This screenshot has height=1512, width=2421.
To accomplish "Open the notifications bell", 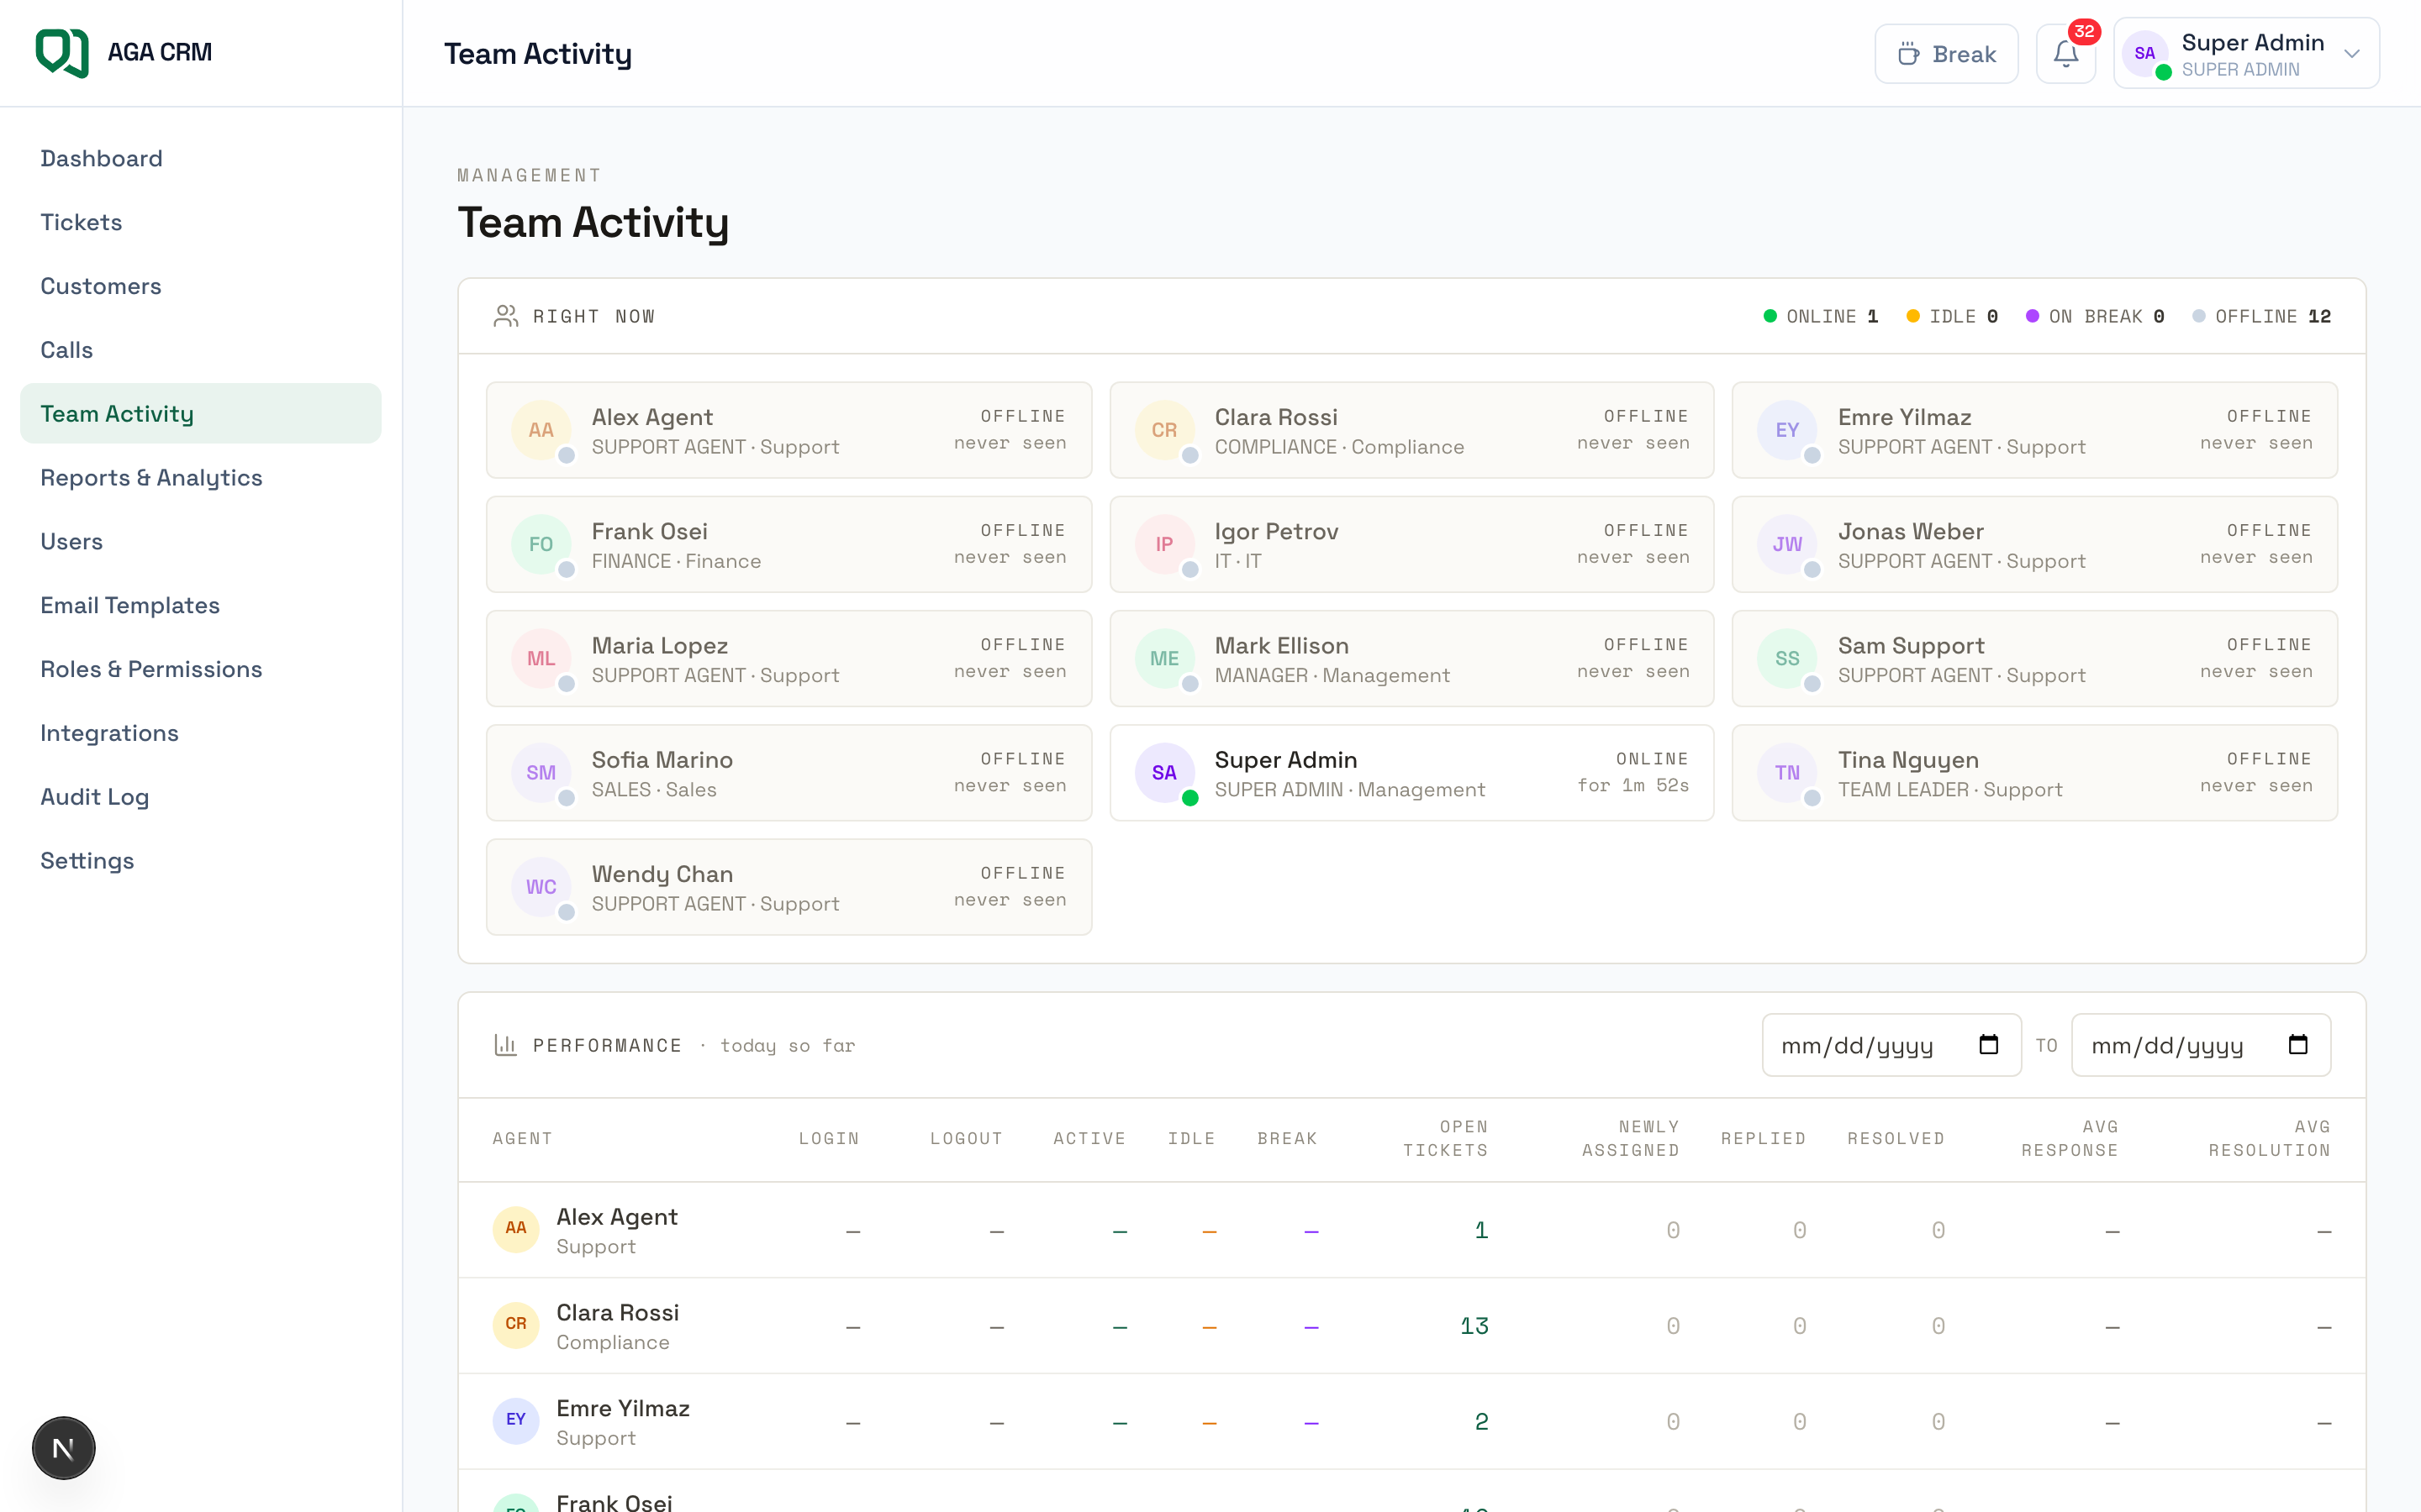I will coord(2066,54).
